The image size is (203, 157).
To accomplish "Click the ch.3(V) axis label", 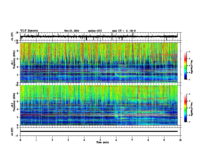I will (12, 132).
